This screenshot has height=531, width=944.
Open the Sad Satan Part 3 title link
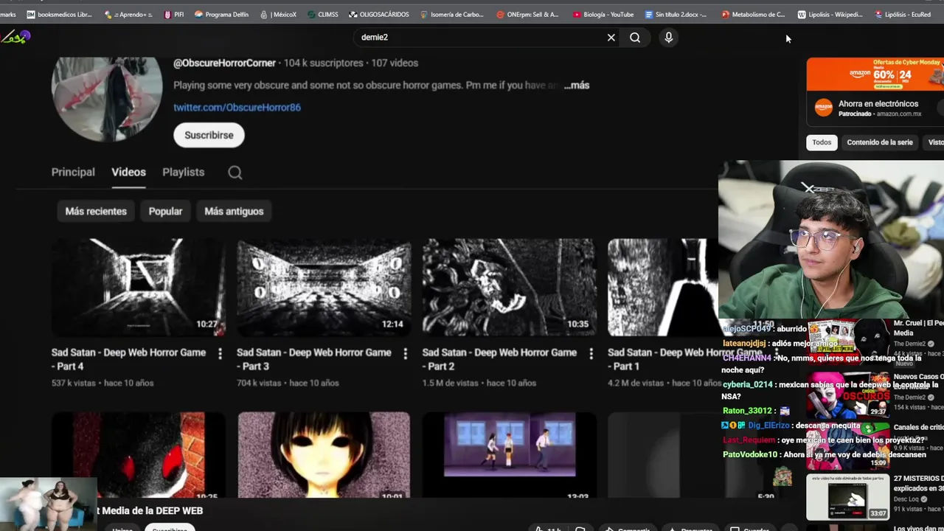(x=313, y=359)
